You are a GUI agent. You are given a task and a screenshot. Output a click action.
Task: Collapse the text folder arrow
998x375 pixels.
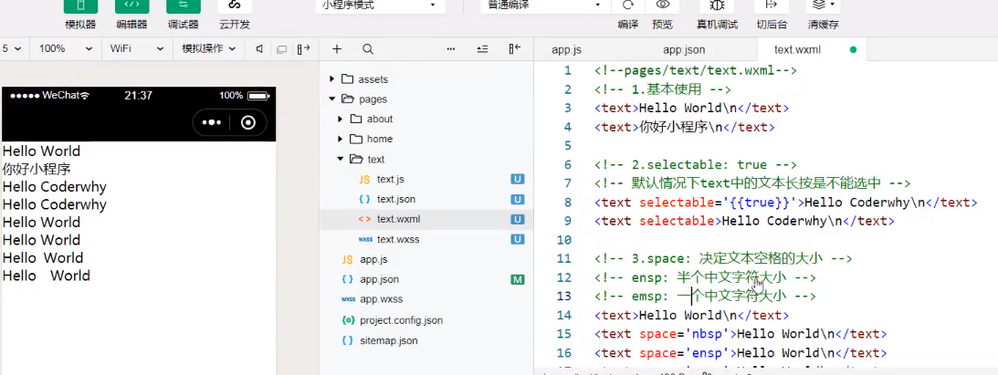click(341, 159)
